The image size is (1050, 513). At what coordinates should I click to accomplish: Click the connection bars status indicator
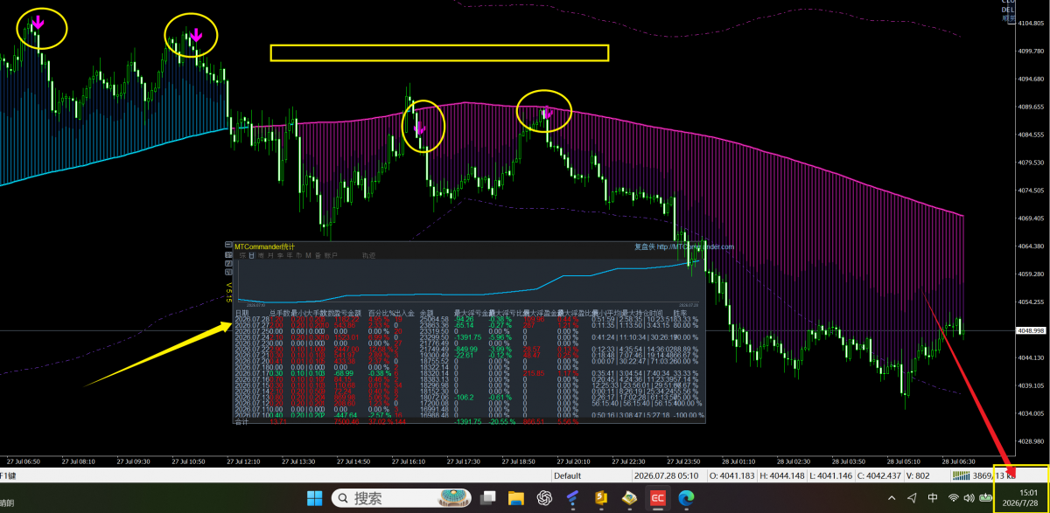pos(962,476)
